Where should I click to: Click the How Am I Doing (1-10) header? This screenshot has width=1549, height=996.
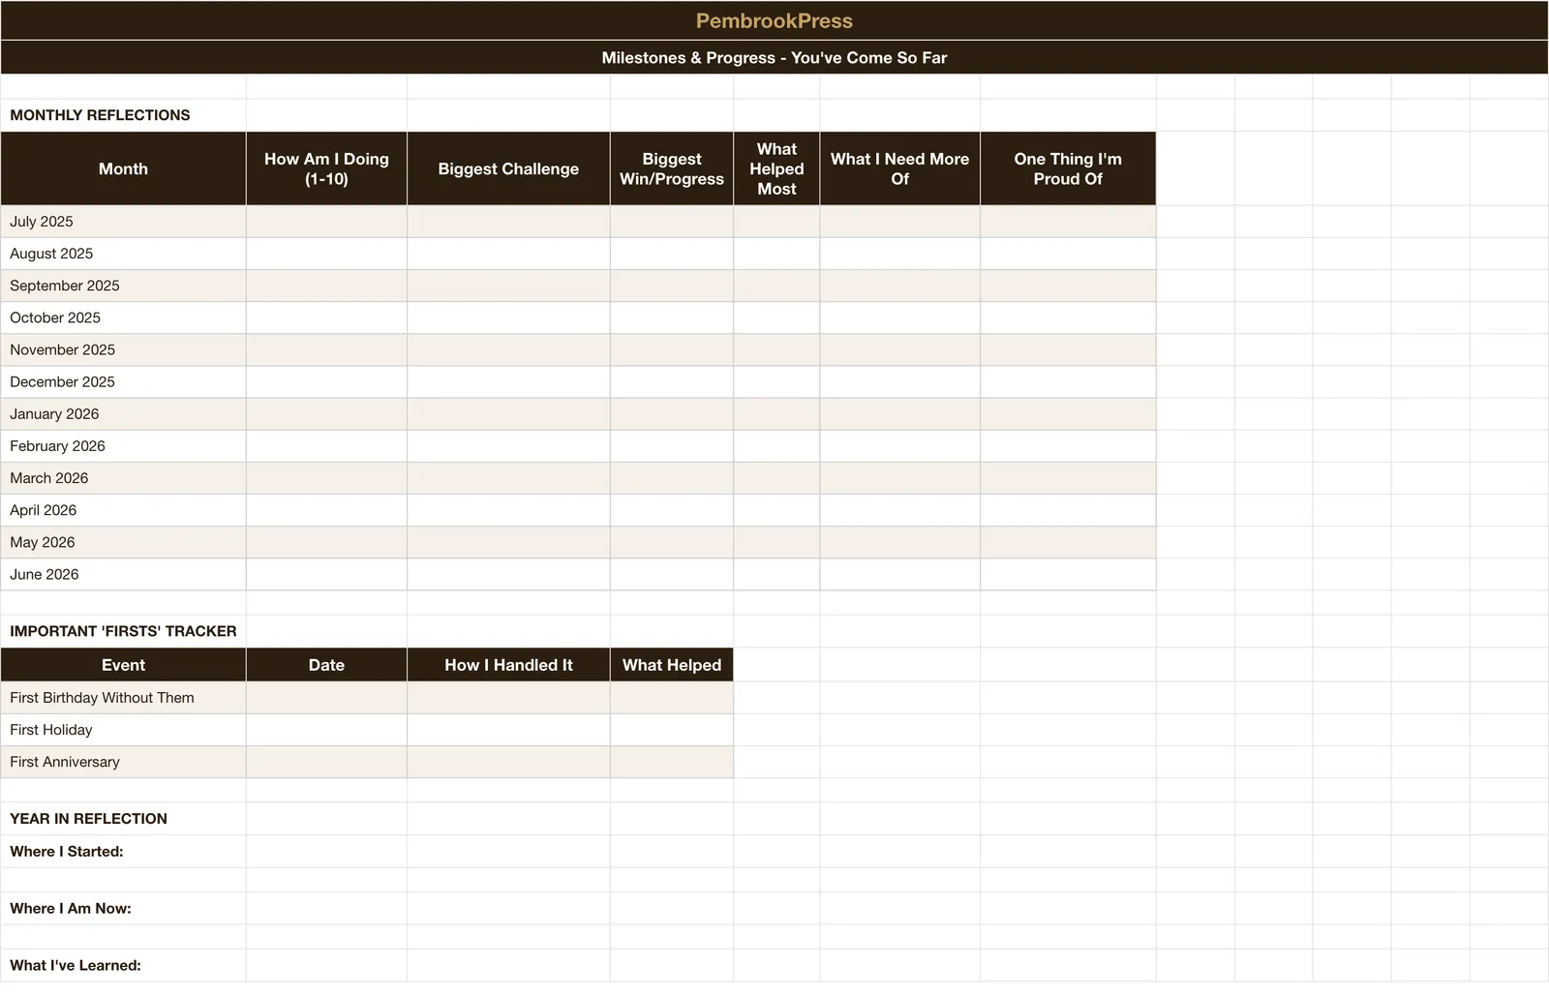(326, 168)
